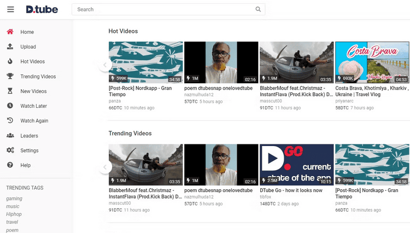Click the Upload arrow icon

coord(10,46)
